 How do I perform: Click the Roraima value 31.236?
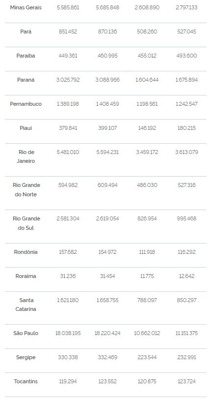click(68, 276)
